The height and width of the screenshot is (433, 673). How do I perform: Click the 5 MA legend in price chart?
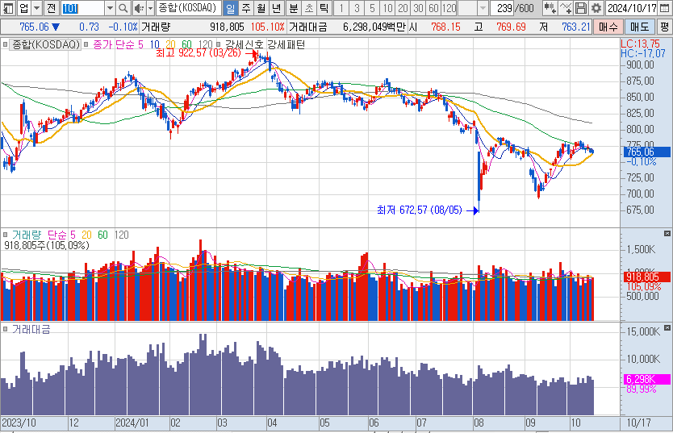(140, 44)
